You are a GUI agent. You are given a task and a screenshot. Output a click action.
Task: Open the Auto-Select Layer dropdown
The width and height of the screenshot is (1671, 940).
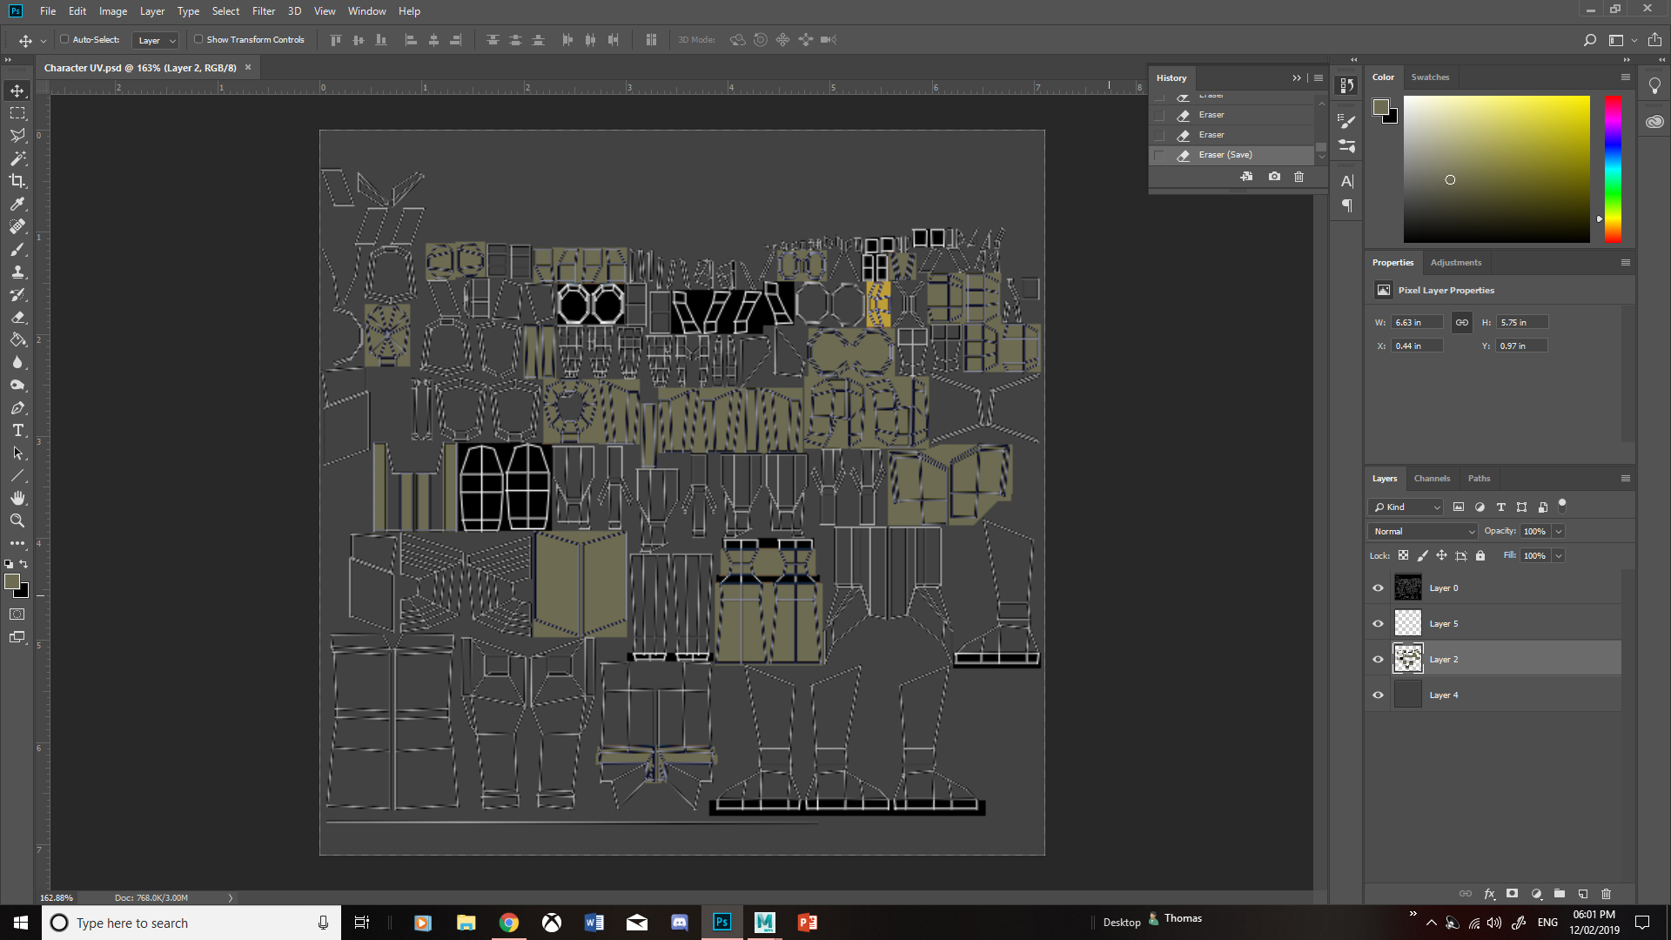pos(156,40)
